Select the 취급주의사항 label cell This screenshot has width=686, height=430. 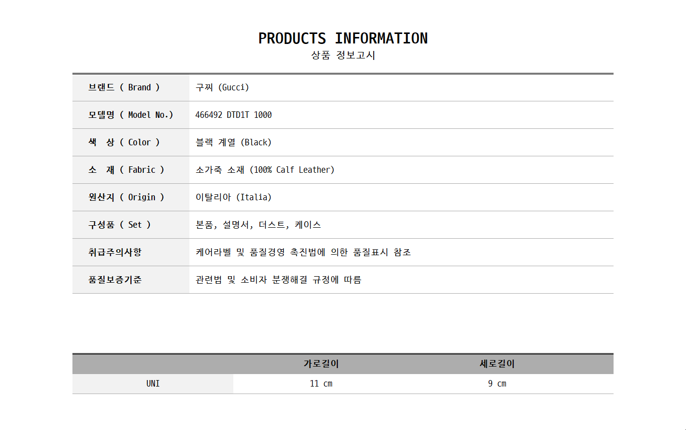(x=115, y=252)
